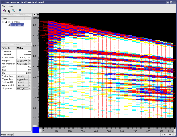The image size is (177, 137).
Task: Open the question mark help icon
Action: (20, 11)
